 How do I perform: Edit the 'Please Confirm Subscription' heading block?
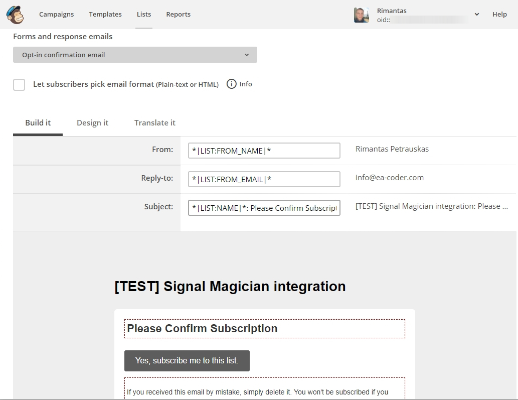coord(264,329)
